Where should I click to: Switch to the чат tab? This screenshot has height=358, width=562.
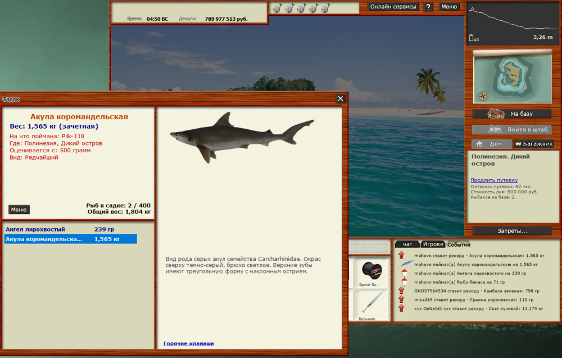406,244
